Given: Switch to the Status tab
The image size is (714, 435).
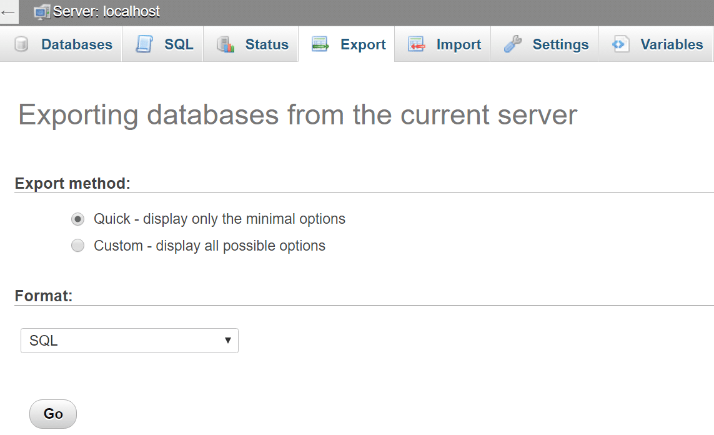Looking at the screenshot, I should [266, 45].
